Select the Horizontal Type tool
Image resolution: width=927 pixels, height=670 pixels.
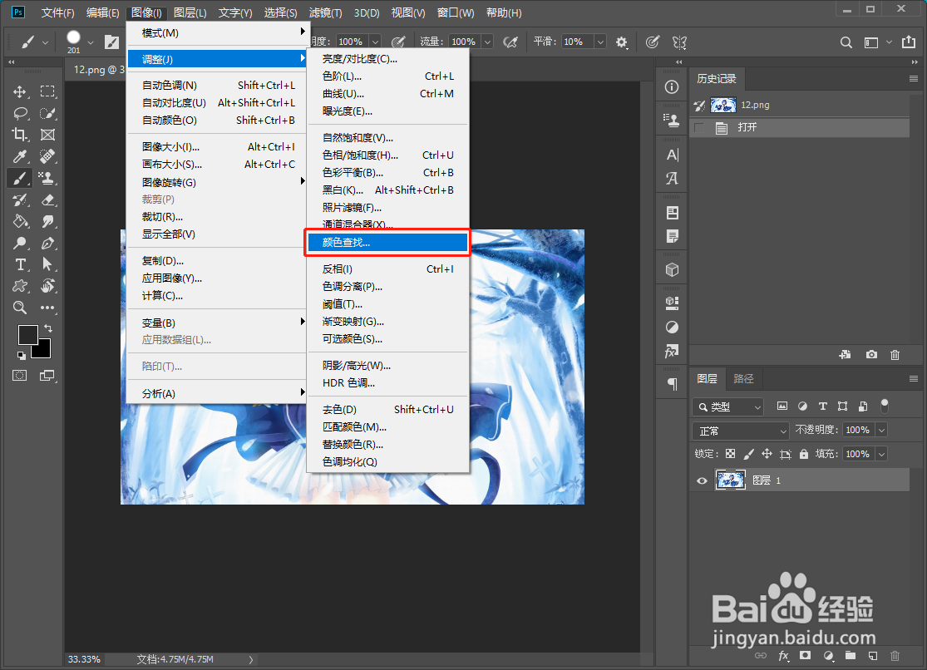point(19,264)
